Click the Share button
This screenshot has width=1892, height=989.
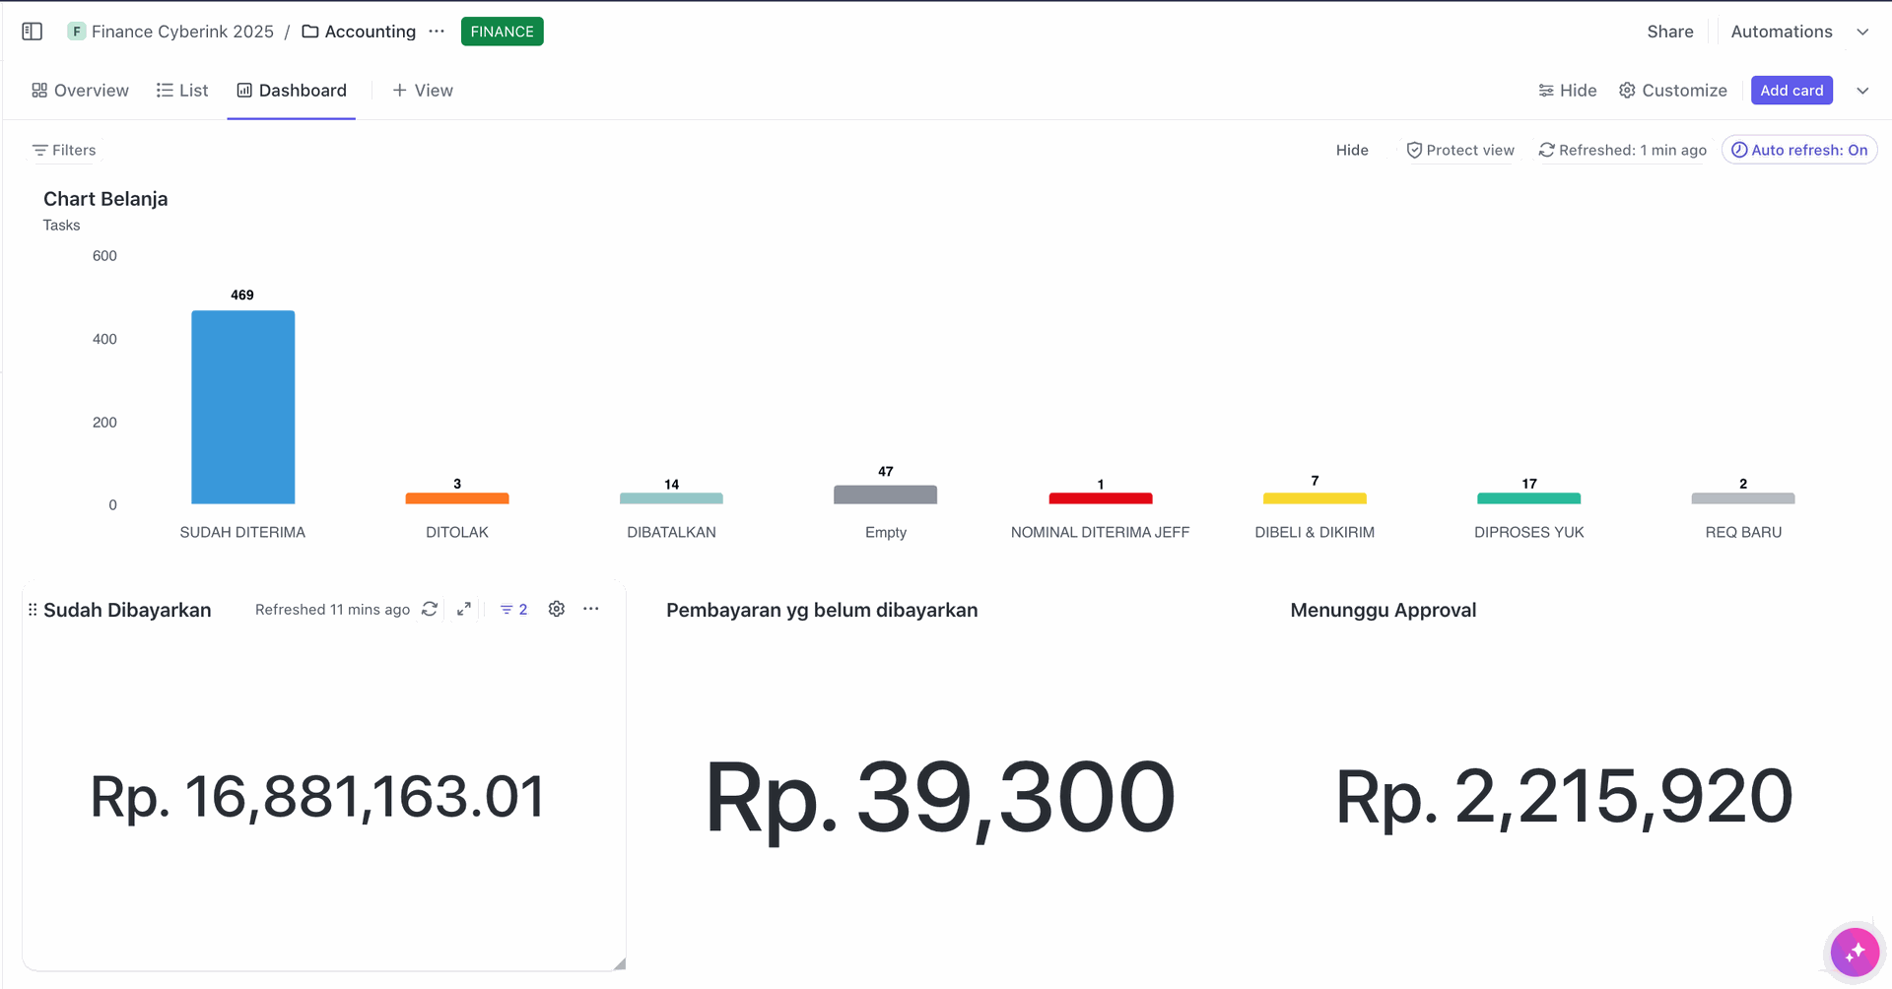pos(1669,32)
